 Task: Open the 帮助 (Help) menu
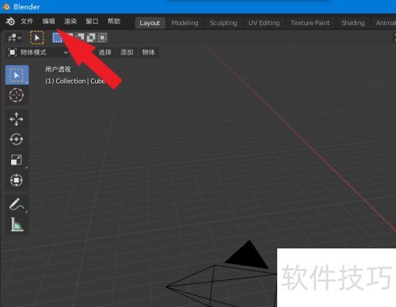pyautogui.click(x=114, y=21)
